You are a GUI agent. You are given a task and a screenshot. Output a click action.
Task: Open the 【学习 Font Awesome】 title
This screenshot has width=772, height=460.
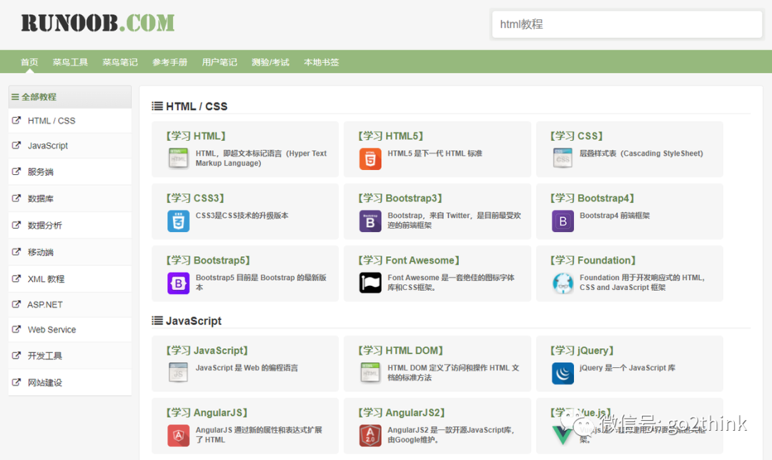click(409, 260)
